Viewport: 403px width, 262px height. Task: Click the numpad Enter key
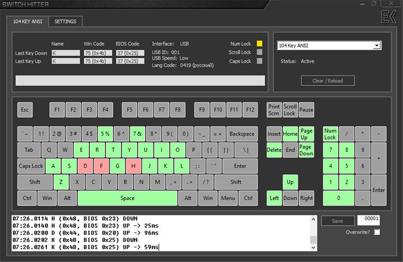379,190
